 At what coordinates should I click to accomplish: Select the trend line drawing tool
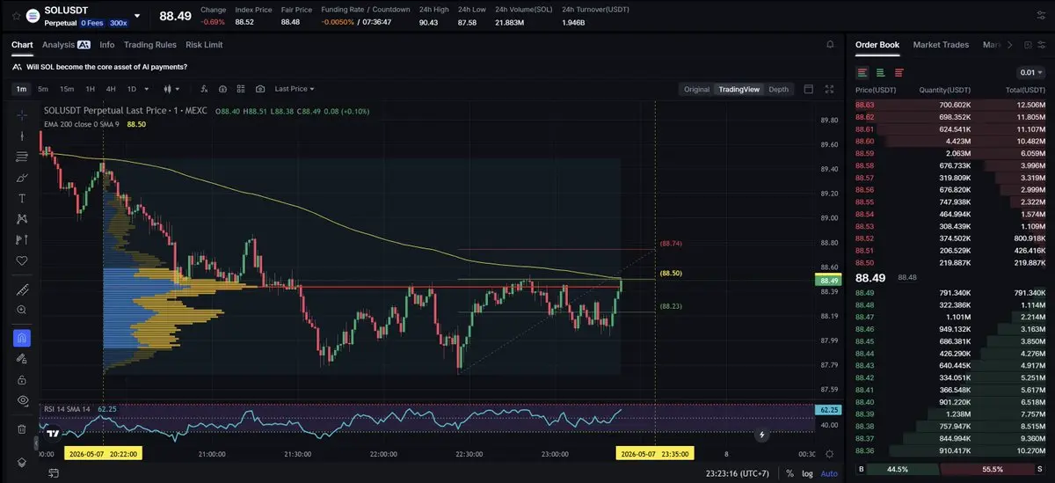(x=22, y=135)
